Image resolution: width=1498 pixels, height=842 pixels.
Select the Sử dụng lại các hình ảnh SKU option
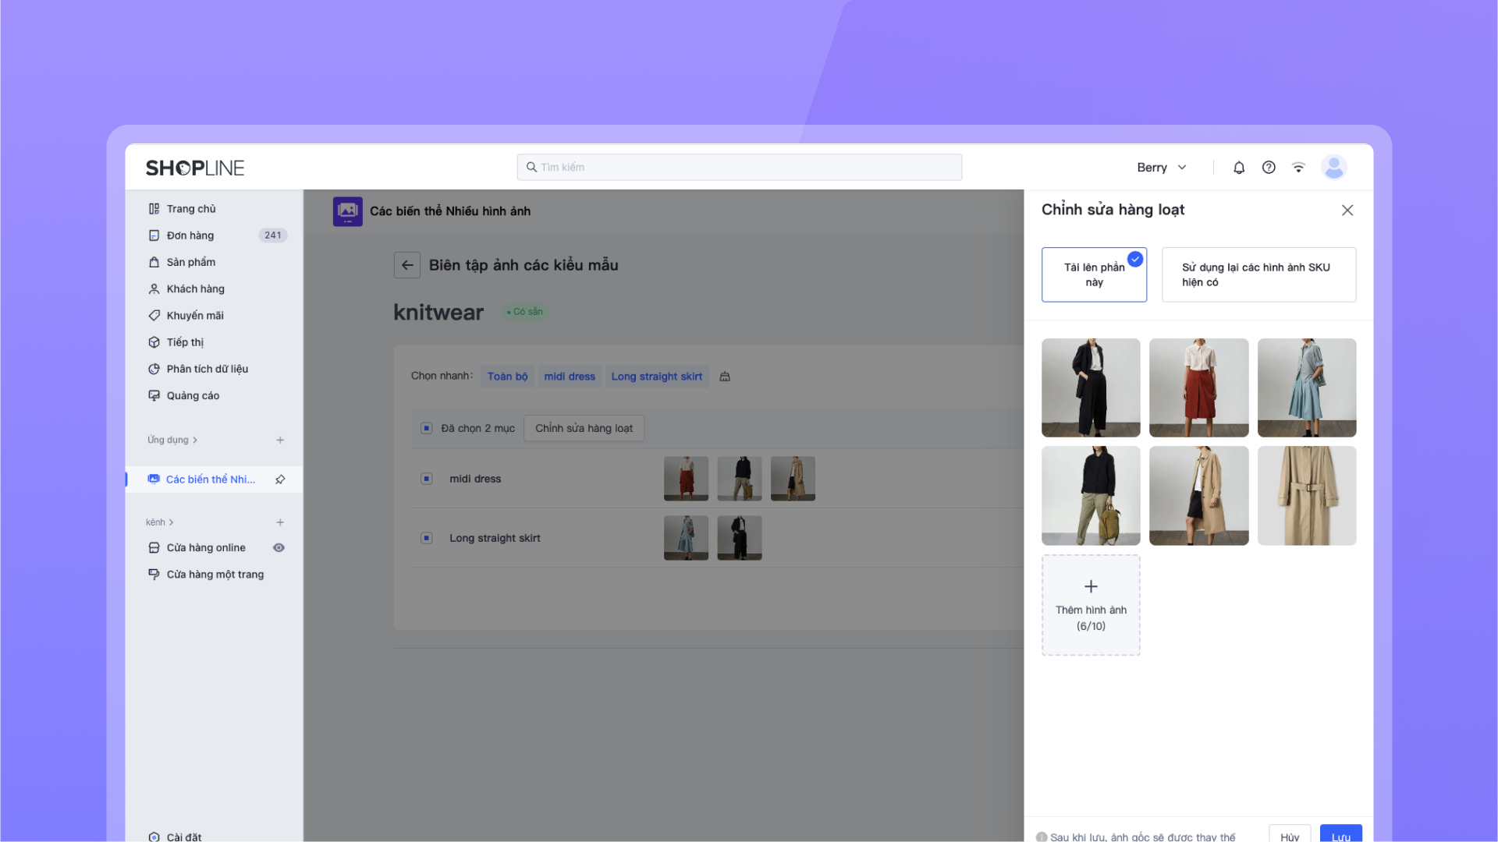click(1258, 274)
